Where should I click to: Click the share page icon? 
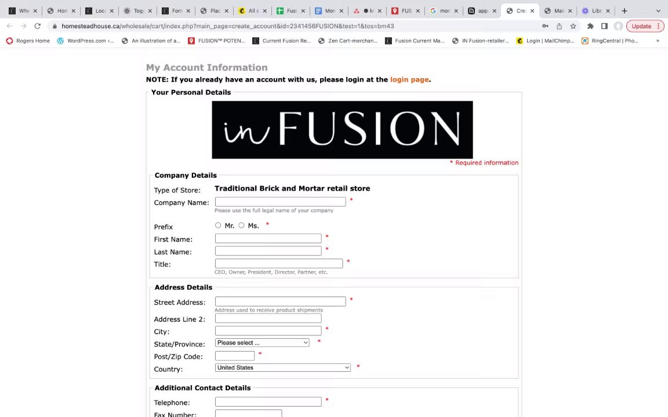(x=559, y=26)
